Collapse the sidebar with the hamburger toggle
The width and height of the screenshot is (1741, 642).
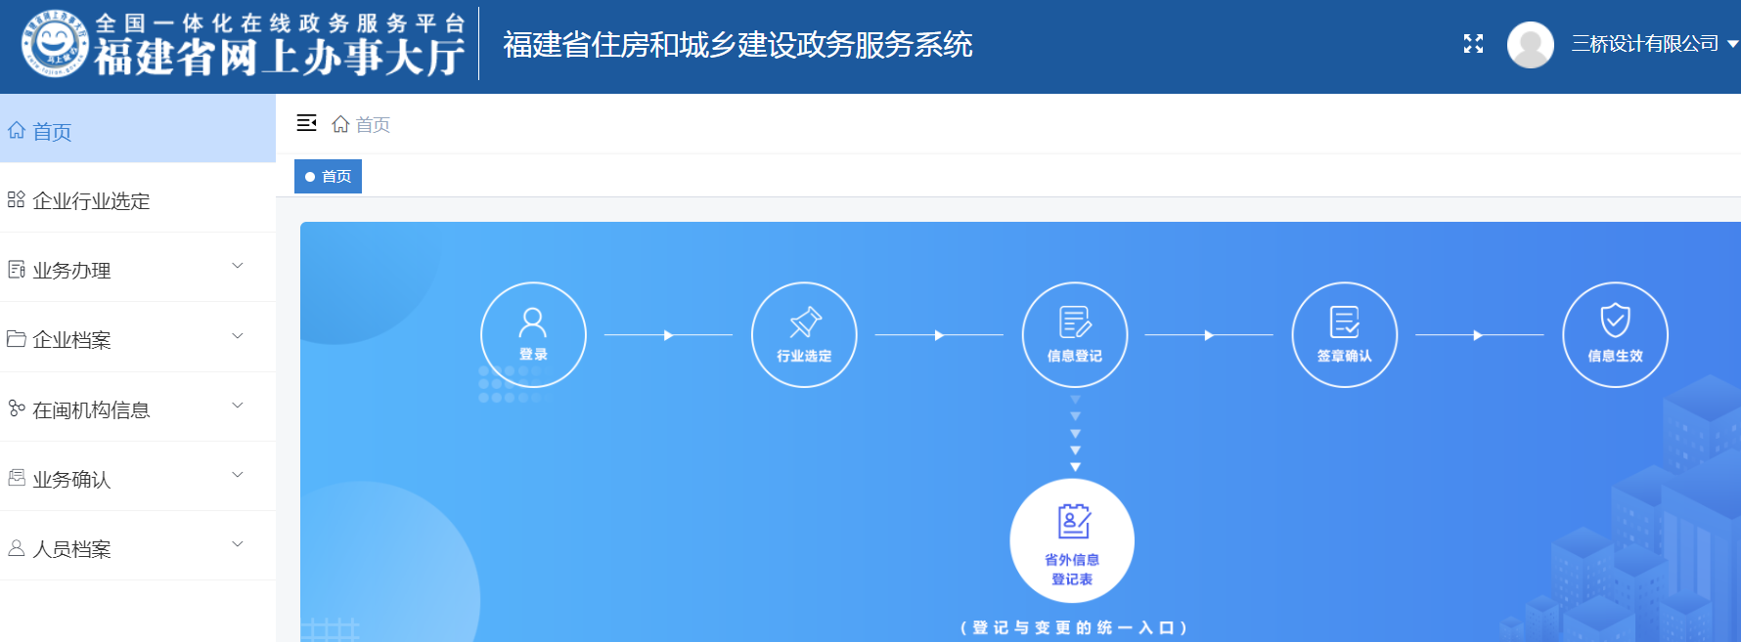306,123
